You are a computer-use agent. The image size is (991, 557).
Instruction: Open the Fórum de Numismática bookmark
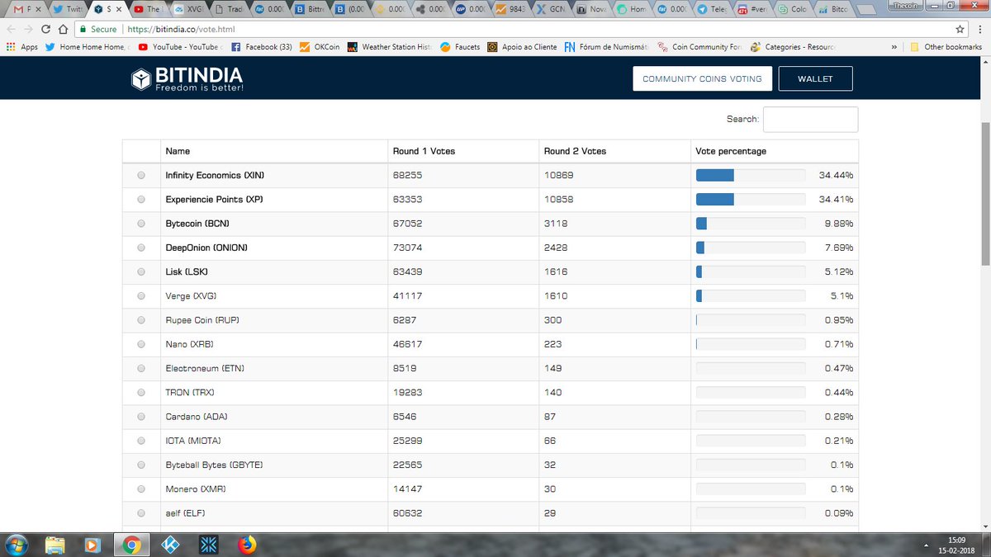click(x=607, y=47)
